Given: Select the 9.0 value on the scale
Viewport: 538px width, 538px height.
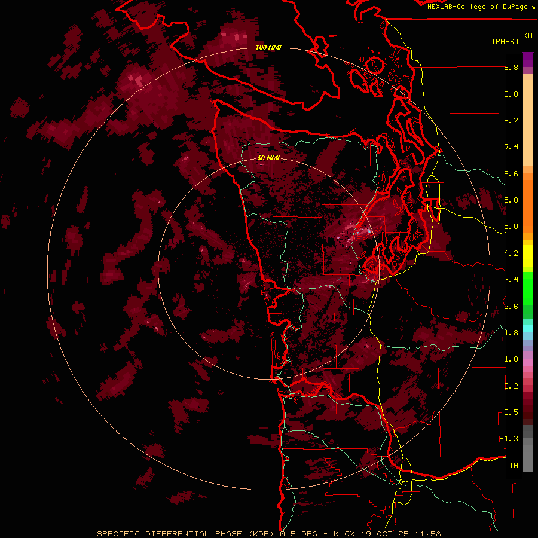Looking at the screenshot, I should tap(511, 94).
